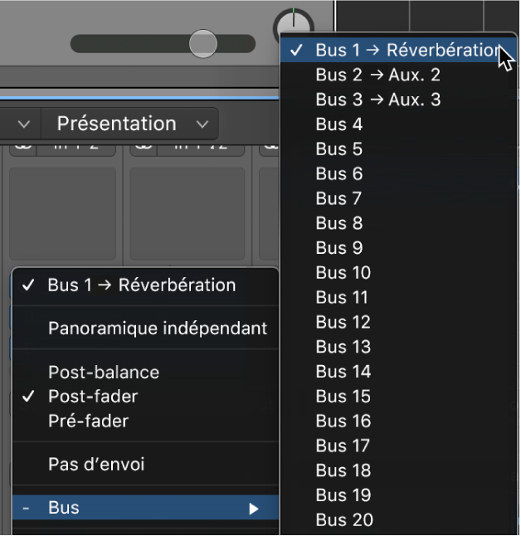This screenshot has width=521, height=536.
Task: Pick Bus 2 → Aux. 2
Action: coord(377,75)
